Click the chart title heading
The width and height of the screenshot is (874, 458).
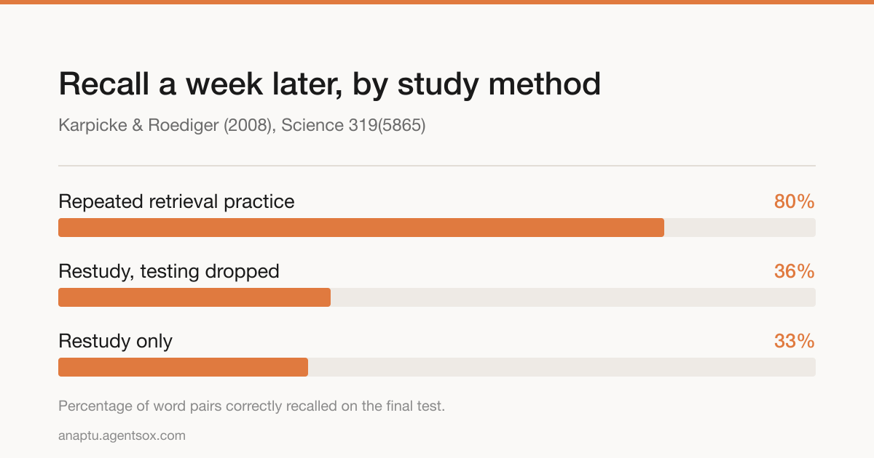pos(329,84)
